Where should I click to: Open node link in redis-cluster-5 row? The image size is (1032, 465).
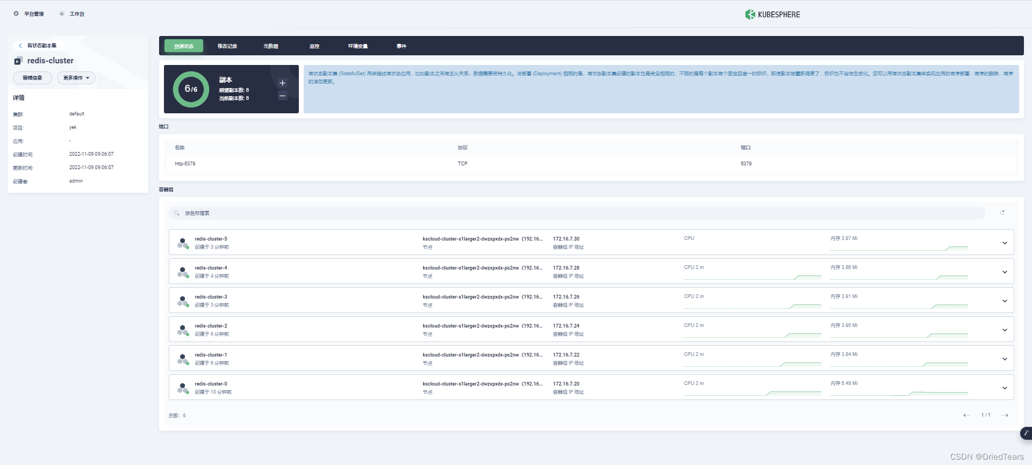click(483, 239)
